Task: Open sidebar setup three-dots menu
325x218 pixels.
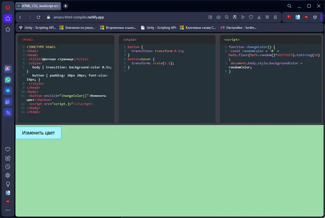Action: (x=8, y=210)
